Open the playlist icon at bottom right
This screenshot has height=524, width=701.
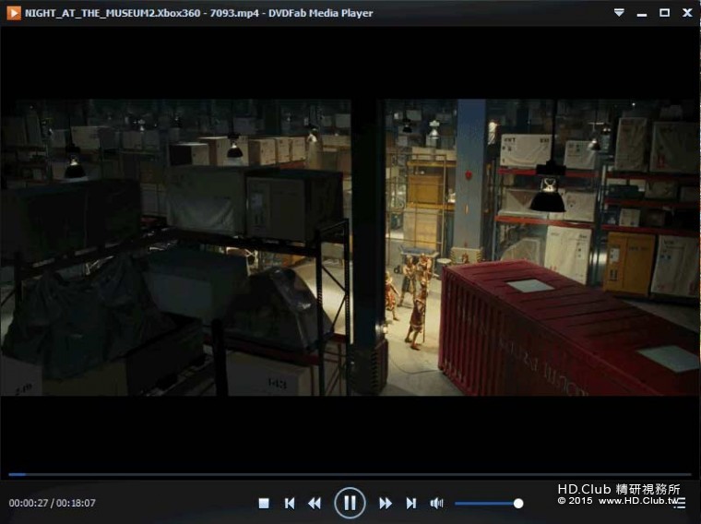point(680,504)
